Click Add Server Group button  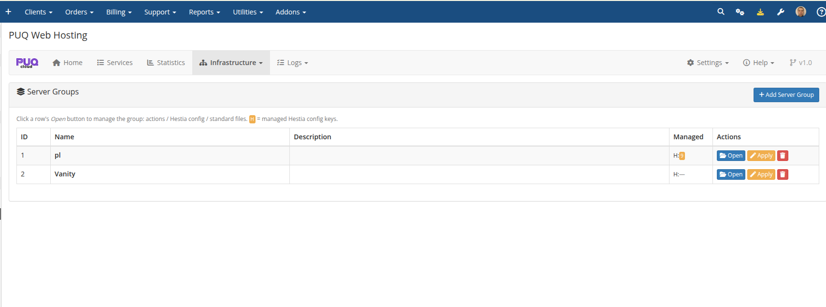pyautogui.click(x=786, y=95)
